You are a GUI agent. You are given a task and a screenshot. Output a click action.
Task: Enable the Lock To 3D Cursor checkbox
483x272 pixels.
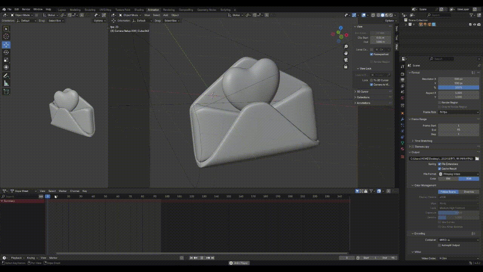pos(371,80)
